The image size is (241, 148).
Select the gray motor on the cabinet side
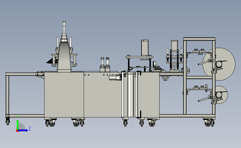115,77
